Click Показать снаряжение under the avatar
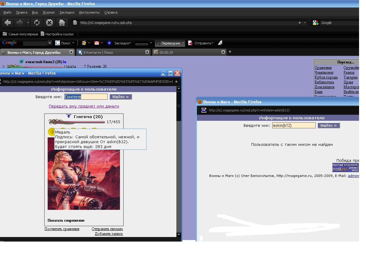 66,220
